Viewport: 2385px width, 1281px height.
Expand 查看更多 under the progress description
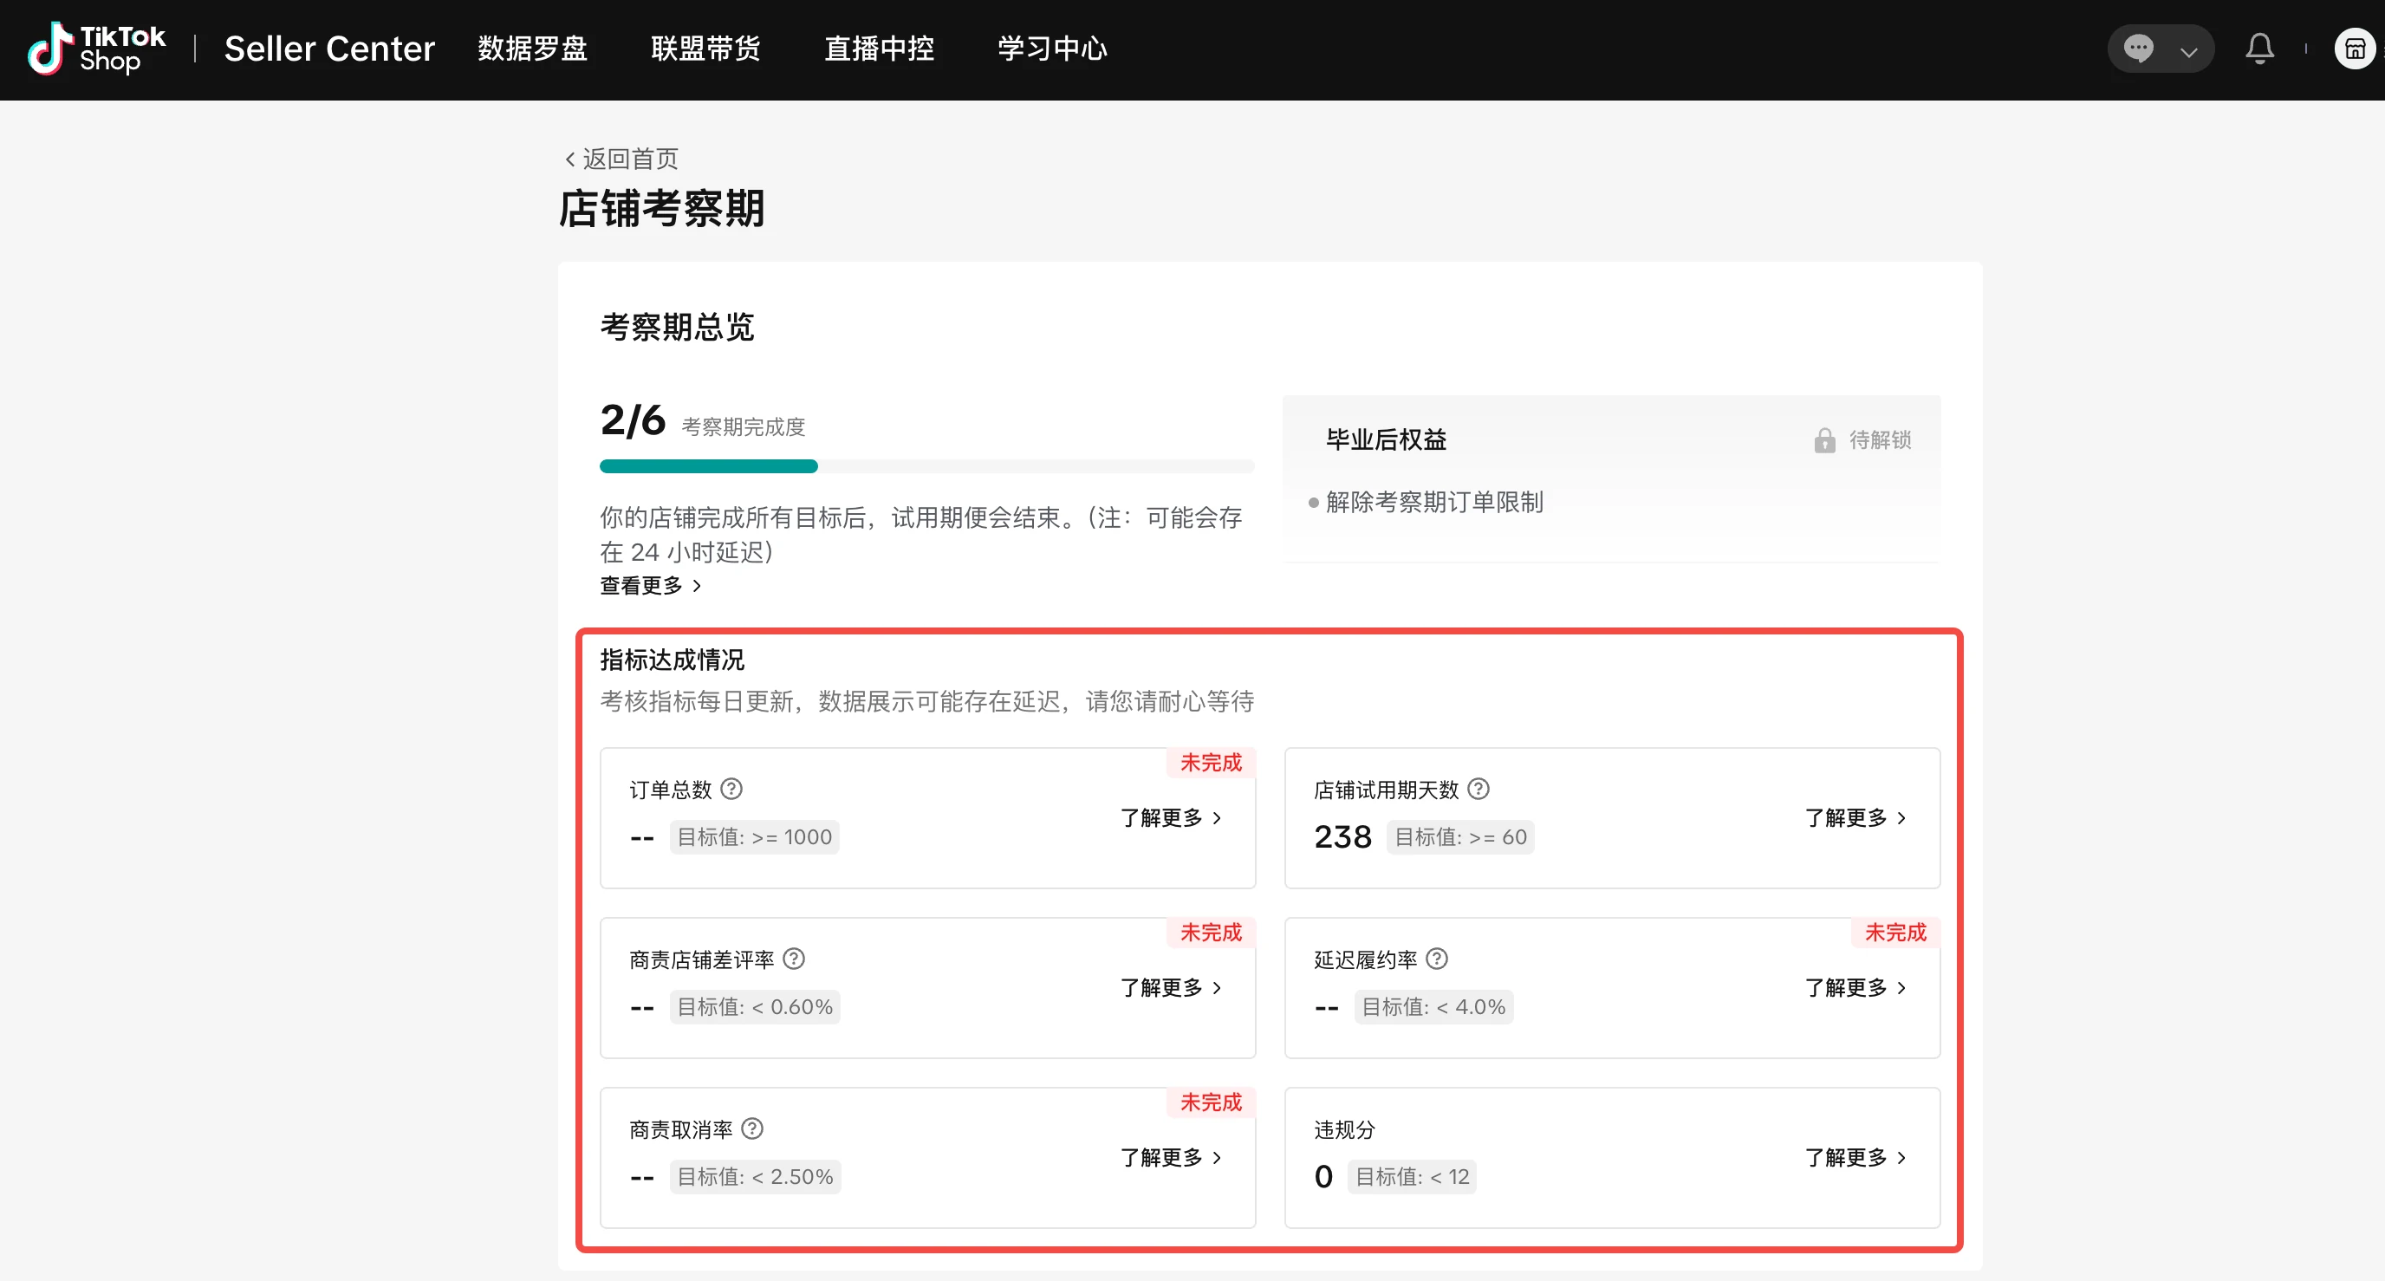tap(650, 585)
